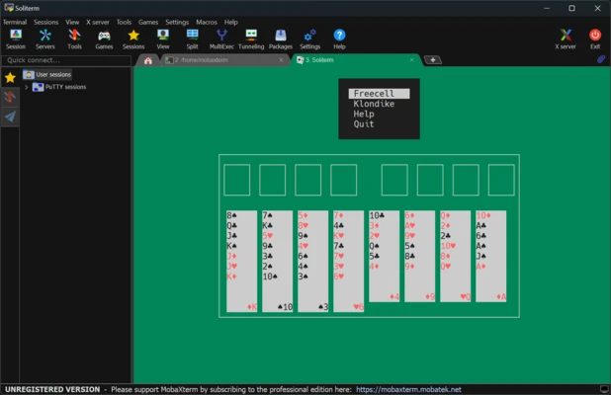Viewport: 611px width, 395px height.
Task: Select the yellow star sidebar icon
Action: pyautogui.click(x=10, y=77)
